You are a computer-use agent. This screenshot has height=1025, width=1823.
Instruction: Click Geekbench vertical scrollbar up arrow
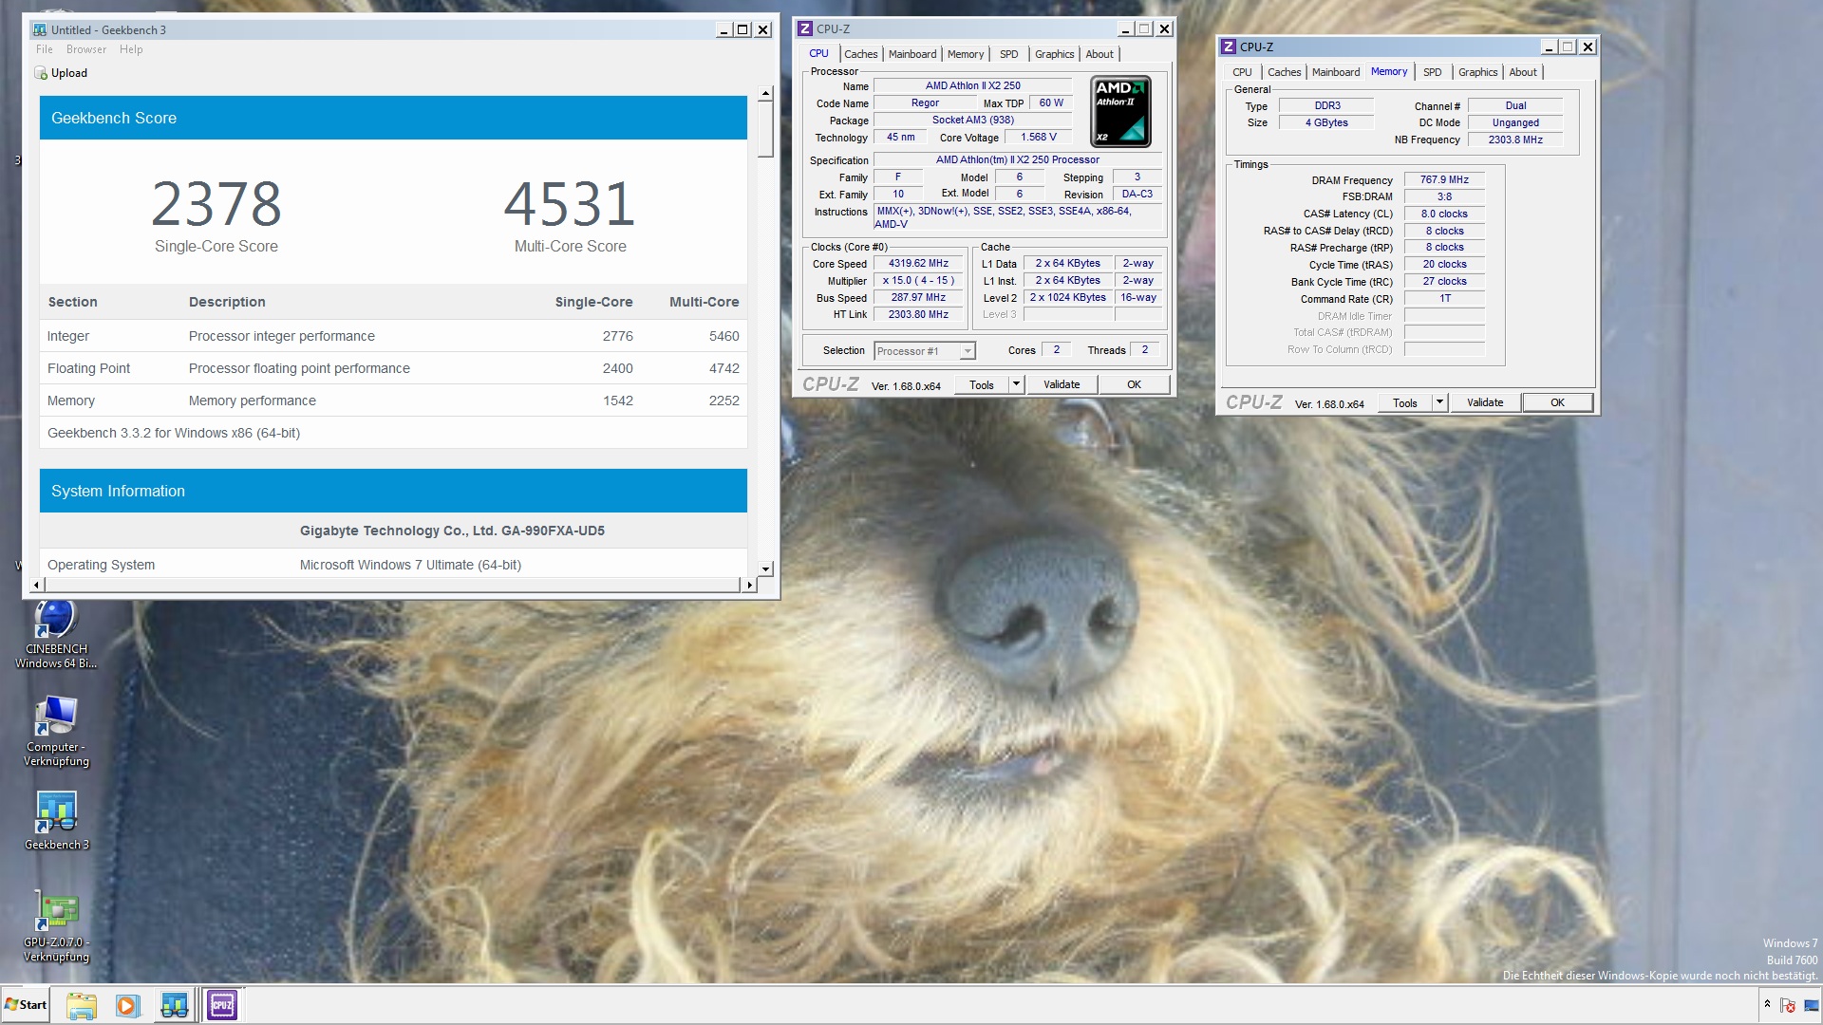pos(765,95)
